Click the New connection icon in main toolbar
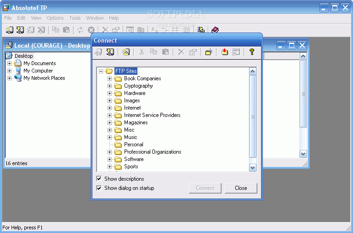This screenshot has height=233, width=353. pos(10,30)
